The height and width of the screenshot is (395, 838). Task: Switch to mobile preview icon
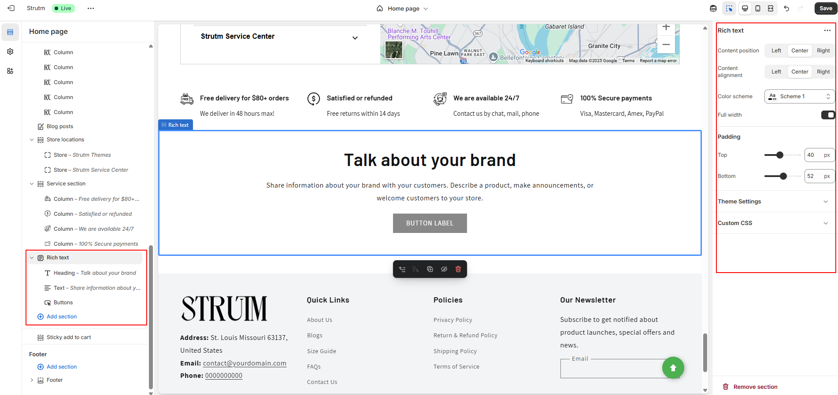[x=758, y=8]
